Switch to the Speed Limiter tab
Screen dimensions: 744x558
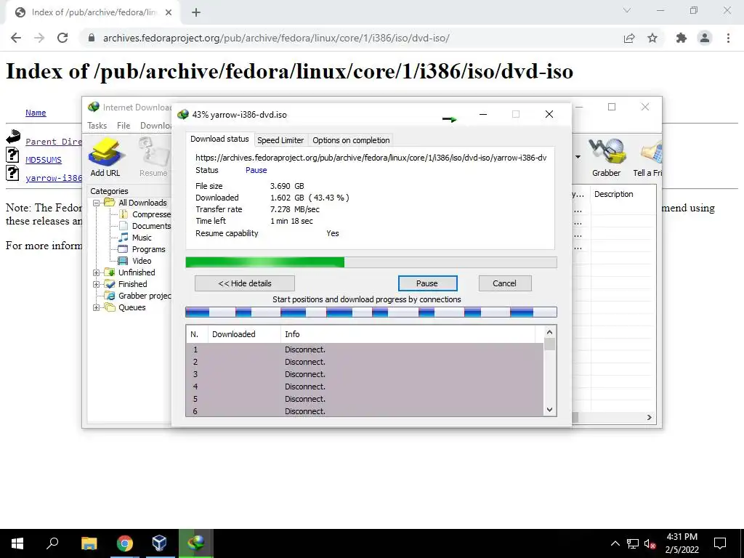pyautogui.click(x=280, y=140)
